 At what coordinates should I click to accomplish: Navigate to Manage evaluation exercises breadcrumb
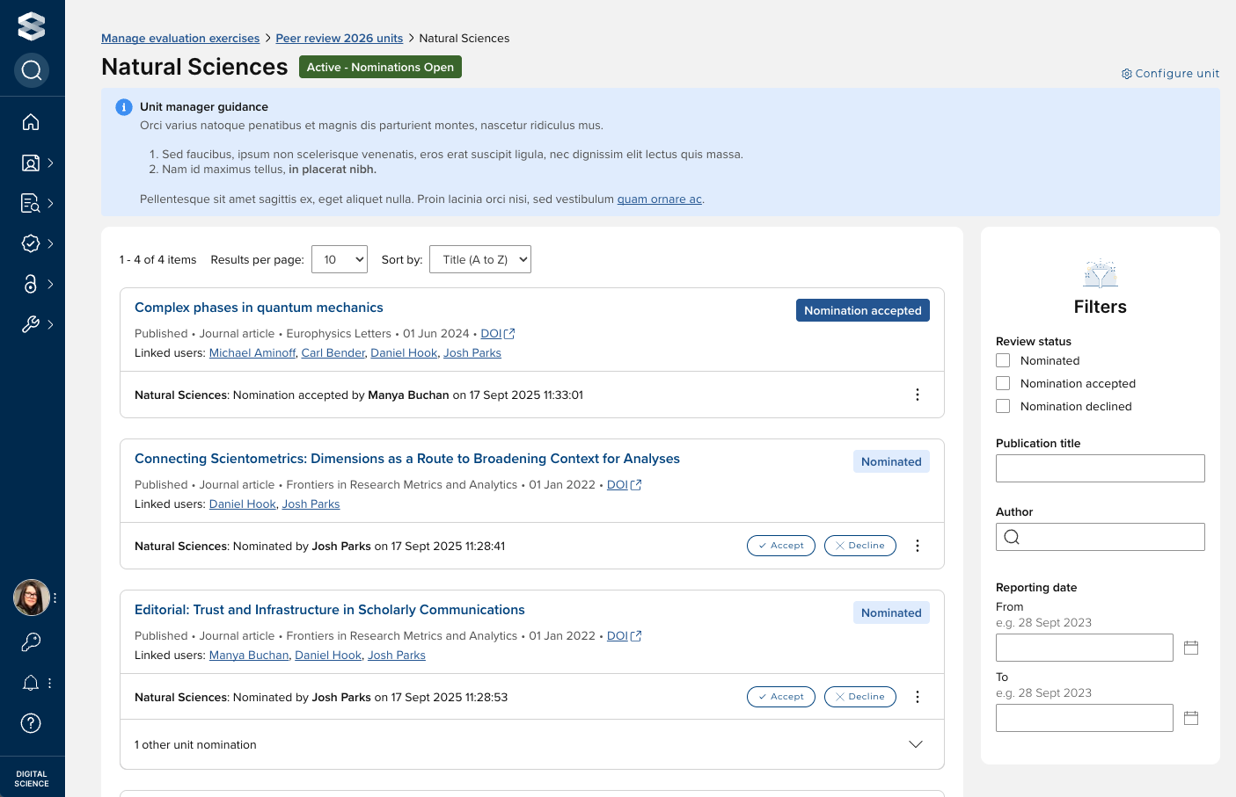[180, 38]
